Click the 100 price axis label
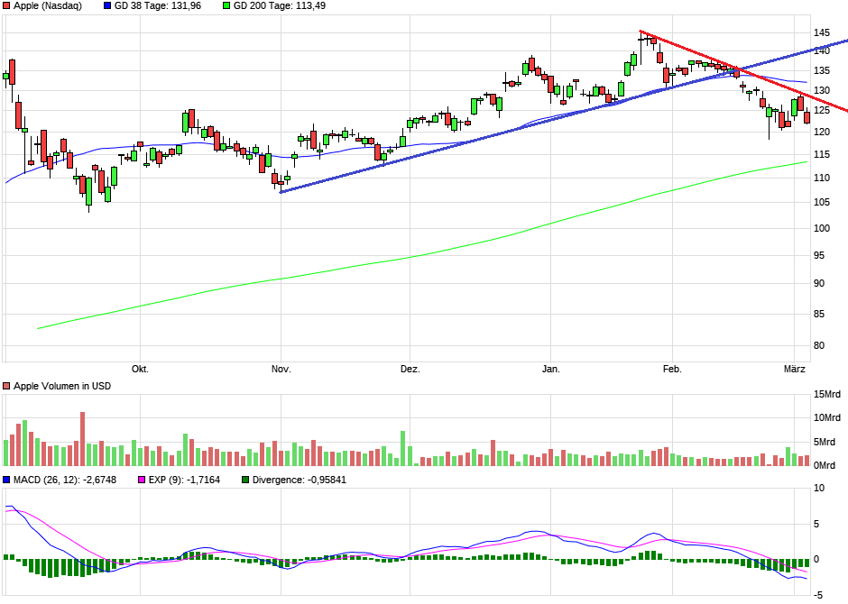 click(822, 228)
